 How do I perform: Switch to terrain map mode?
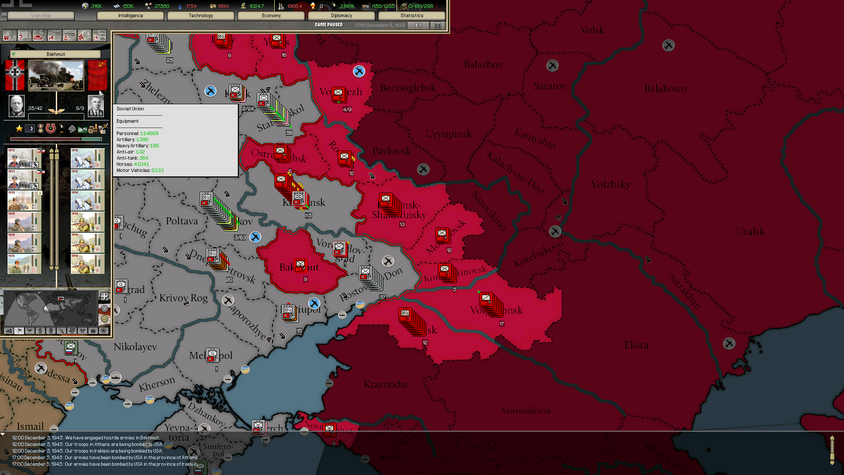[x=9, y=331]
